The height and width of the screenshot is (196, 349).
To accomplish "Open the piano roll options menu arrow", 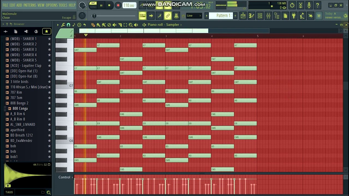I will pyautogui.click(x=58, y=25).
